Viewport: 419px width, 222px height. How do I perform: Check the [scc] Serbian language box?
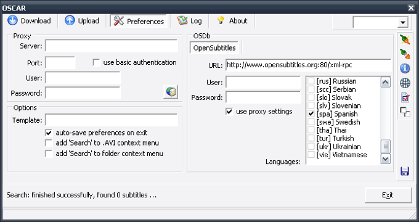click(x=311, y=89)
